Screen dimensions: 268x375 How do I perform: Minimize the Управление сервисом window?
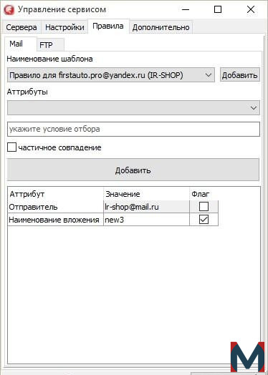click(185, 9)
